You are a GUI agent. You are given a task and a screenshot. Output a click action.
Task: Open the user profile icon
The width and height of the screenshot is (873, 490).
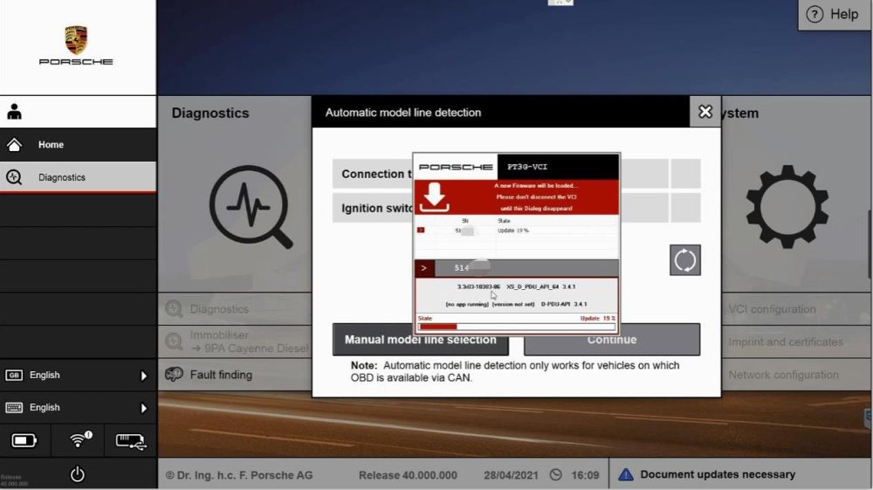14,112
